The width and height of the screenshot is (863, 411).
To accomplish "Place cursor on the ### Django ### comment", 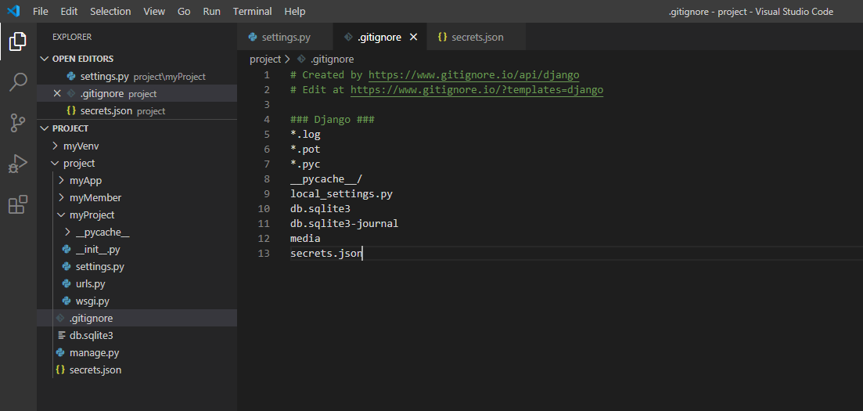I will click(333, 120).
